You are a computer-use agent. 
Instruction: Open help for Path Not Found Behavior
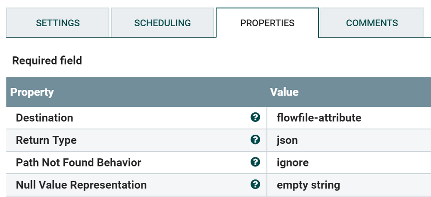click(255, 162)
